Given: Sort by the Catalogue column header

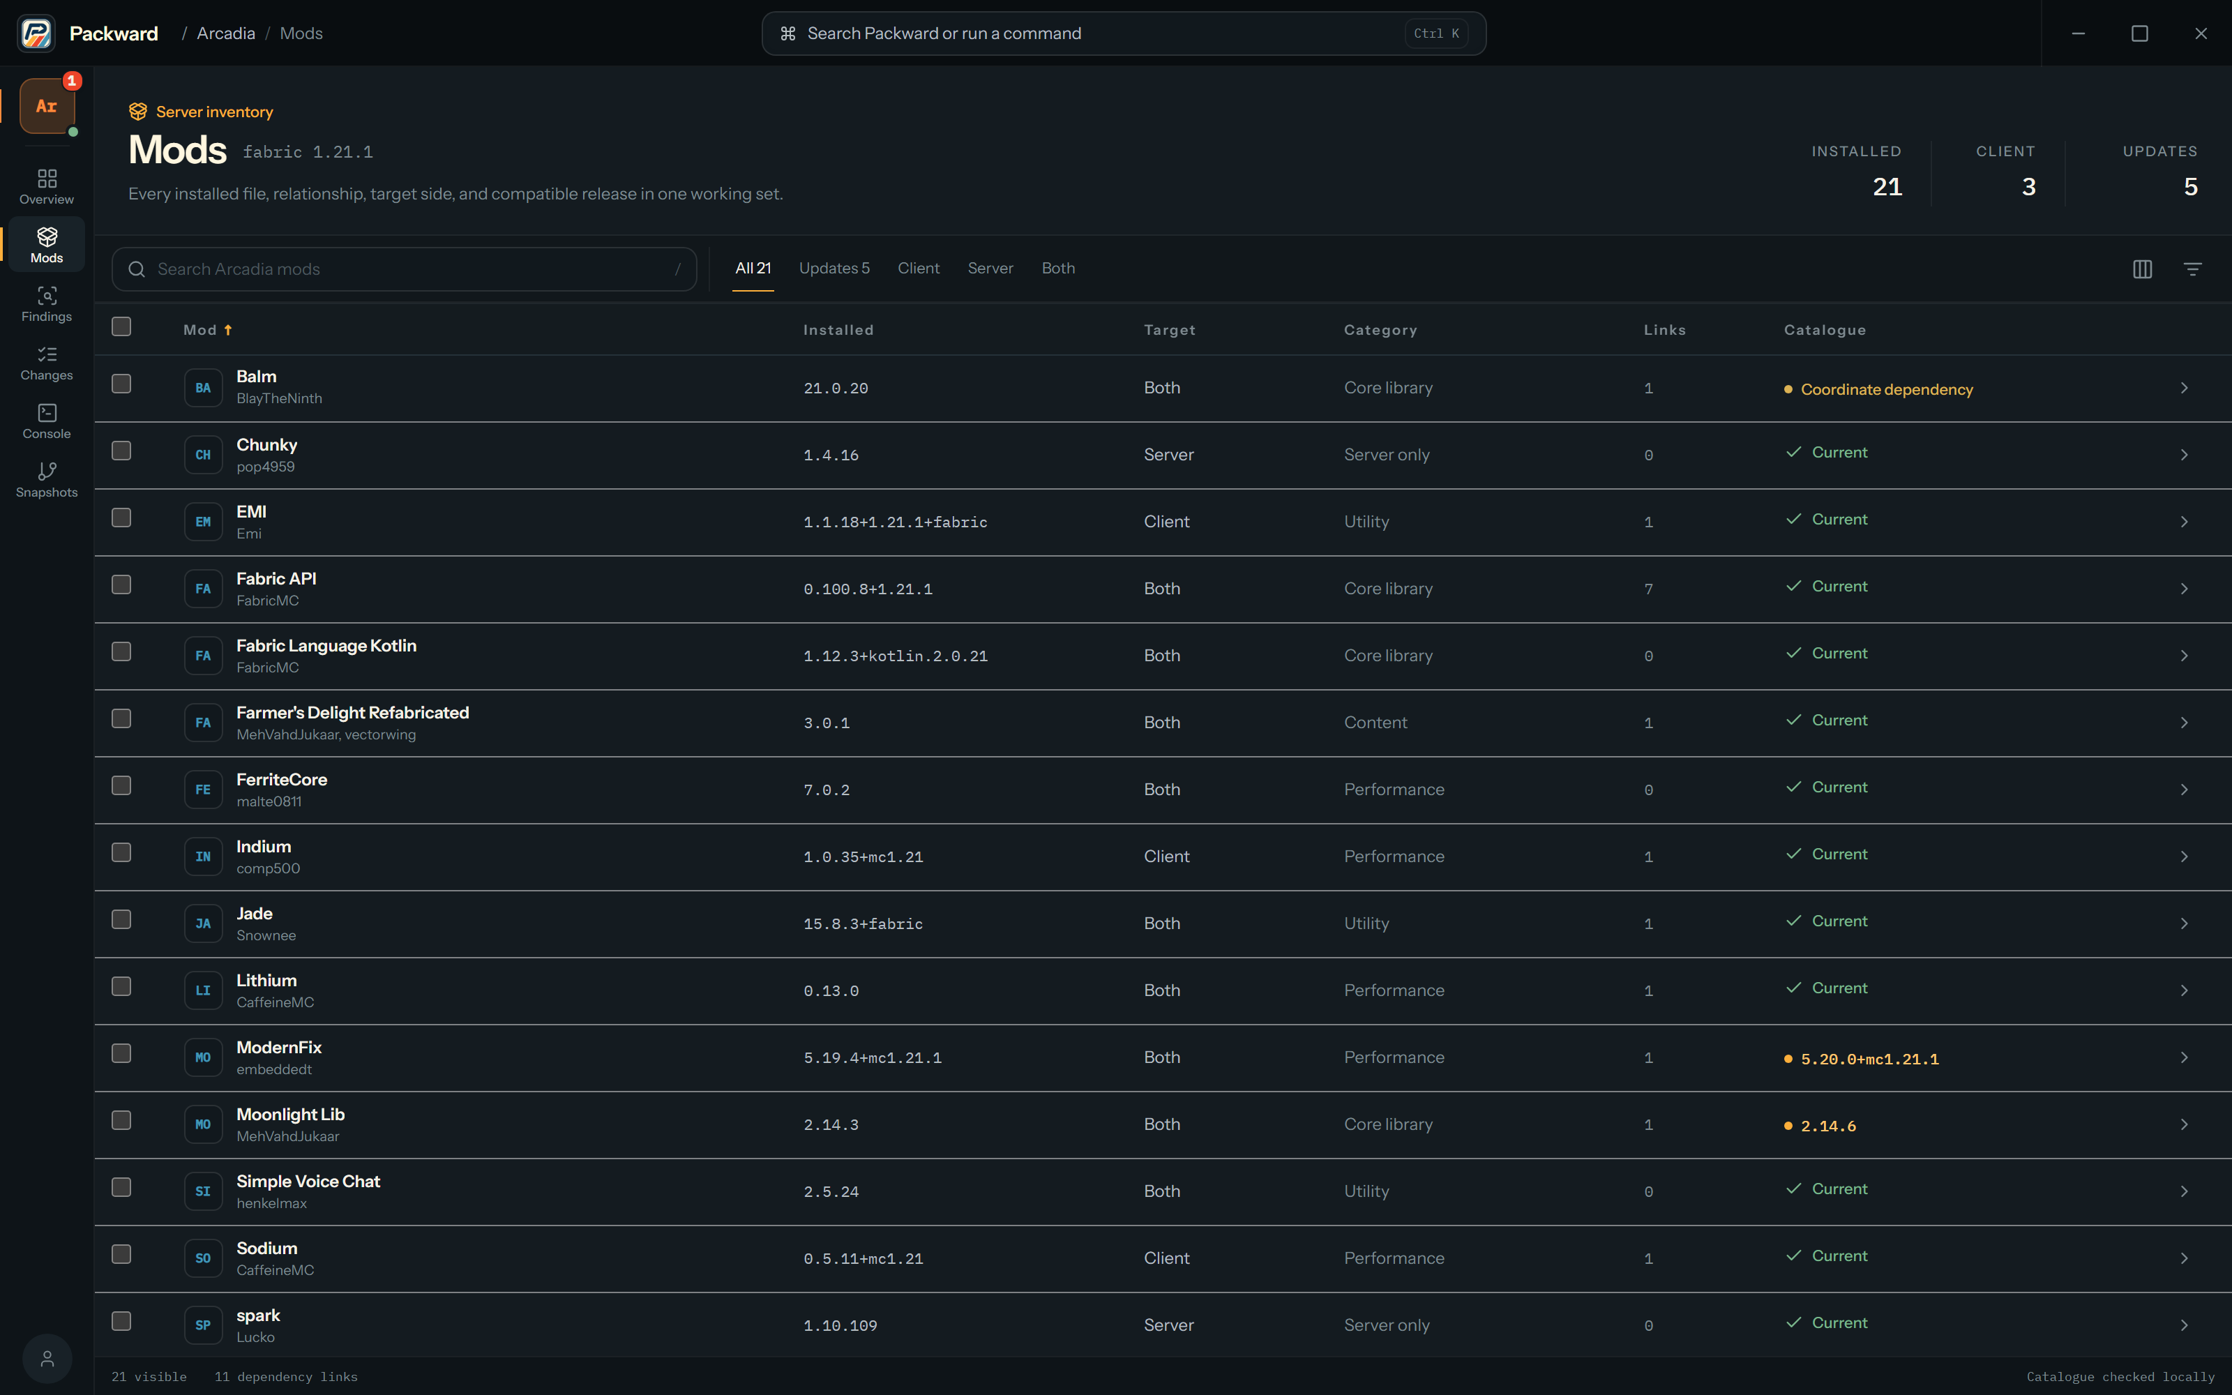Looking at the screenshot, I should pyautogui.click(x=1825, y=331).
